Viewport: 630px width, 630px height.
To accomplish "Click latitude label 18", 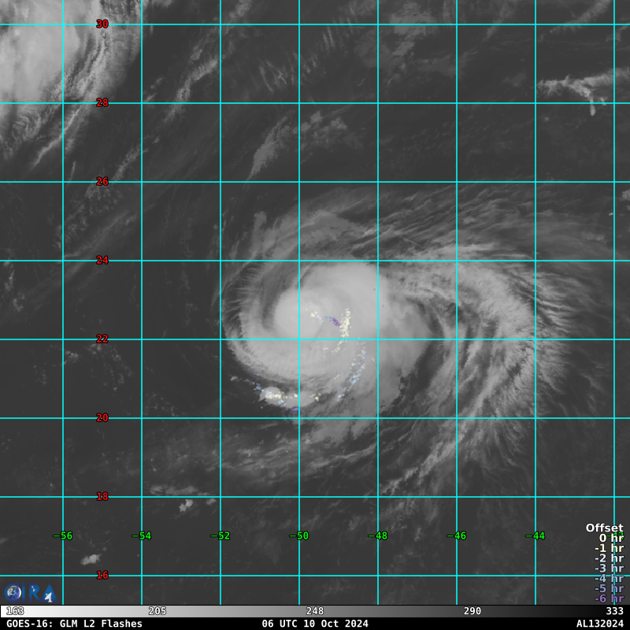I will click(102, 497).
